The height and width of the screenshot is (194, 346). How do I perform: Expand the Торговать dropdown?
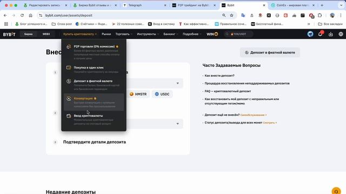tap(124, 34)
